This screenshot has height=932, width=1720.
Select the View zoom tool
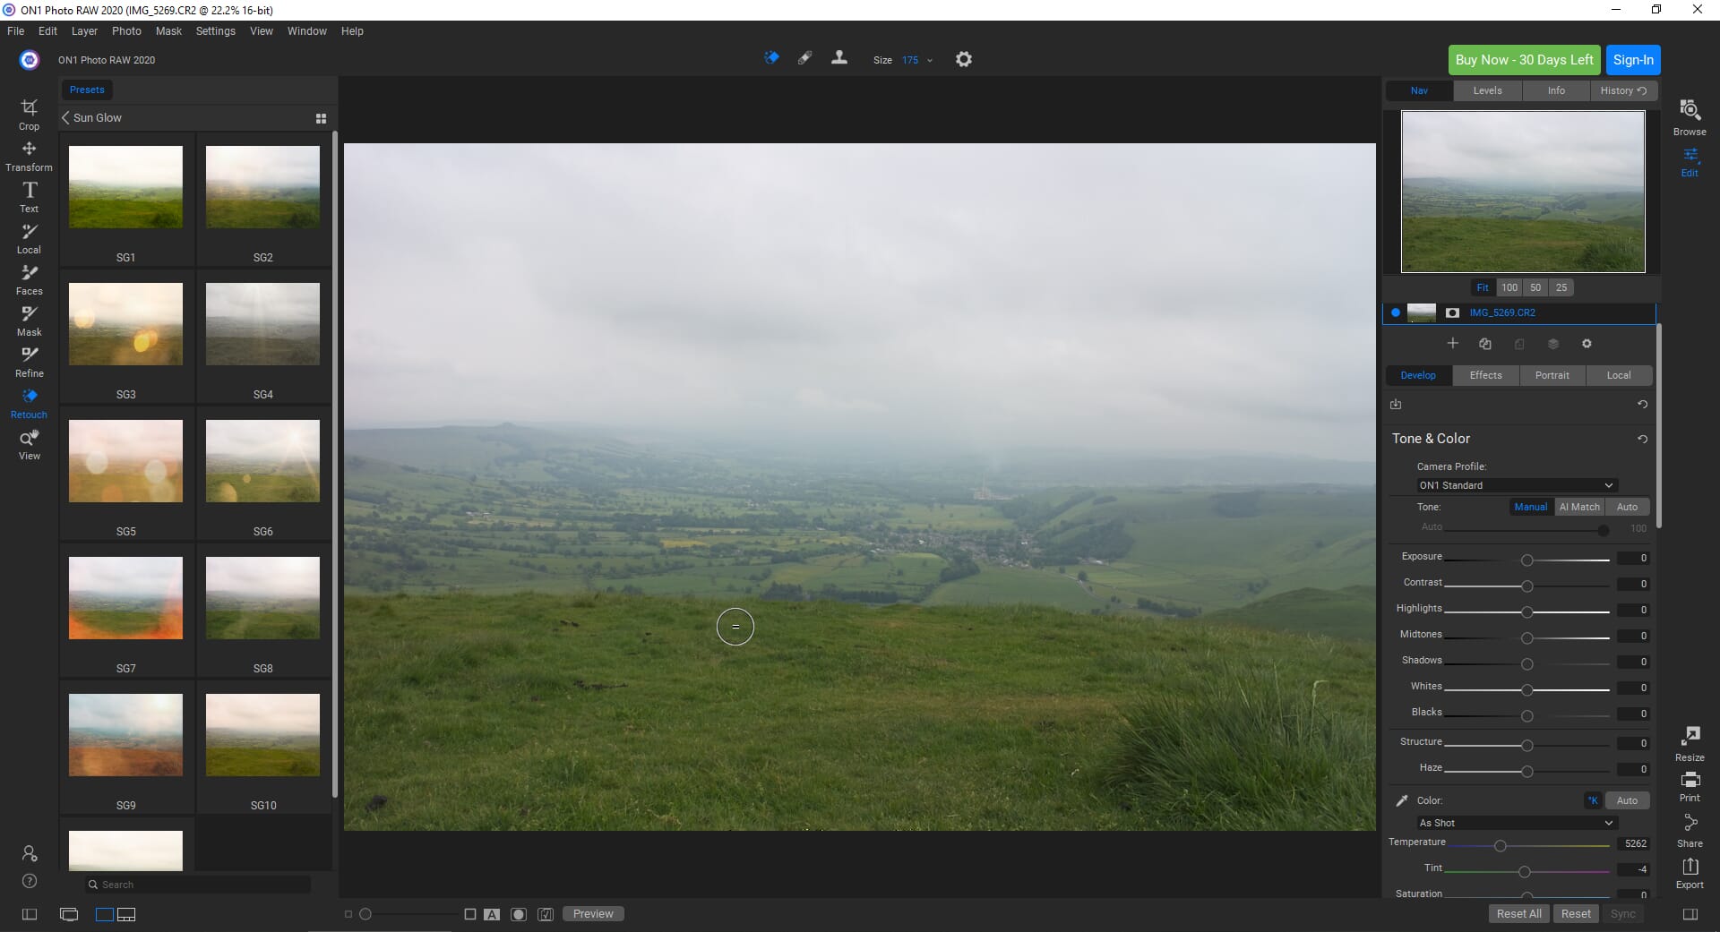point(29,443)
